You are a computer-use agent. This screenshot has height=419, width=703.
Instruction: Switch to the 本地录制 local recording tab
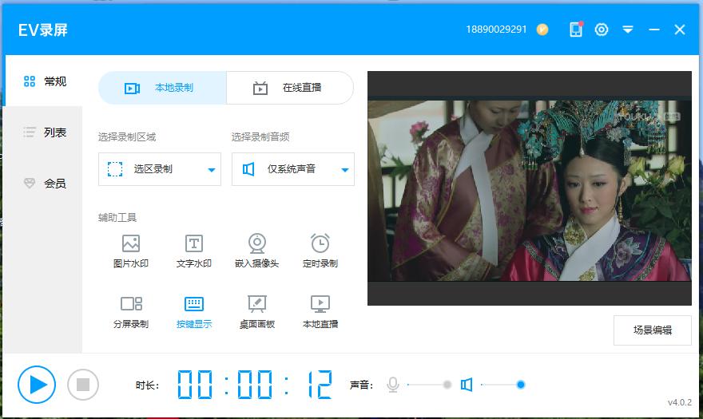pos(162,88)
